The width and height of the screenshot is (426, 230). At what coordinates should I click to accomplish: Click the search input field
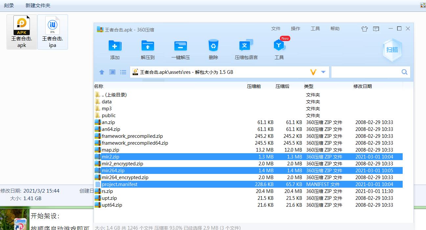pos(366,72)
